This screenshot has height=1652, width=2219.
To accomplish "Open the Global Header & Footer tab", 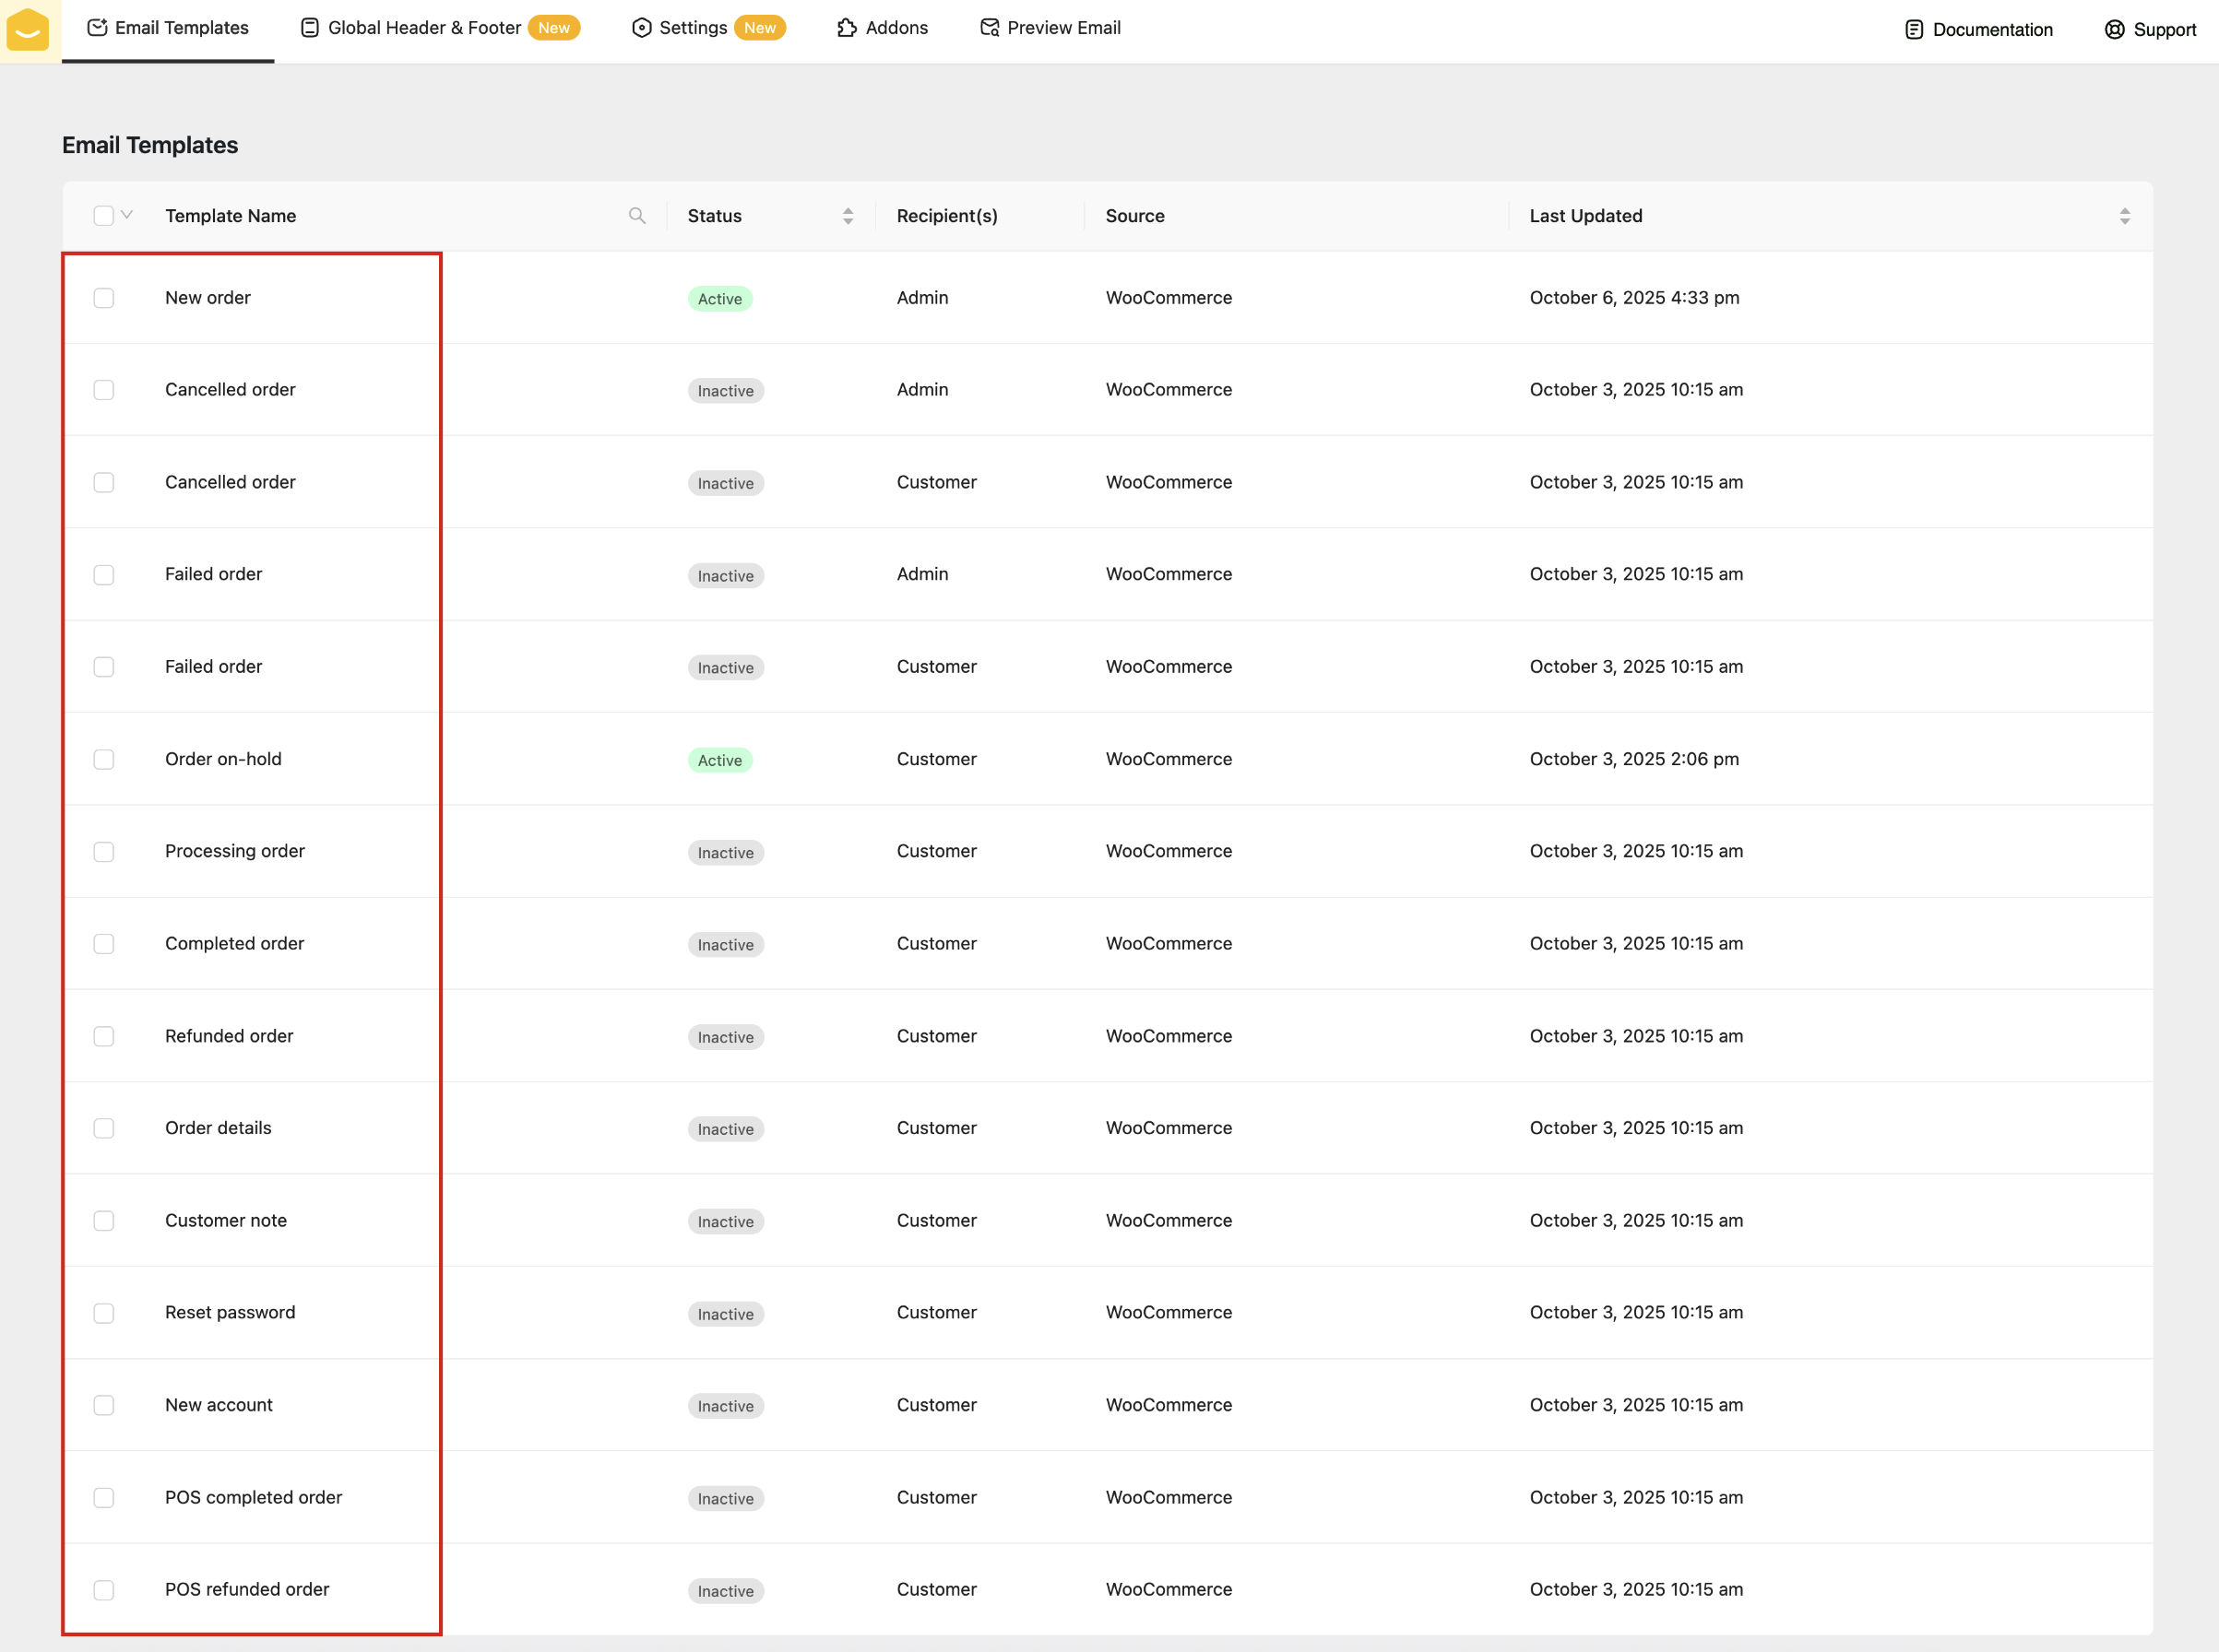I will [424, 28].
